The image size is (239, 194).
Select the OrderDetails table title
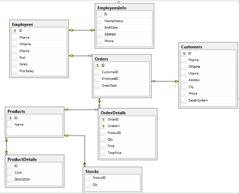(x=113, y=113)
